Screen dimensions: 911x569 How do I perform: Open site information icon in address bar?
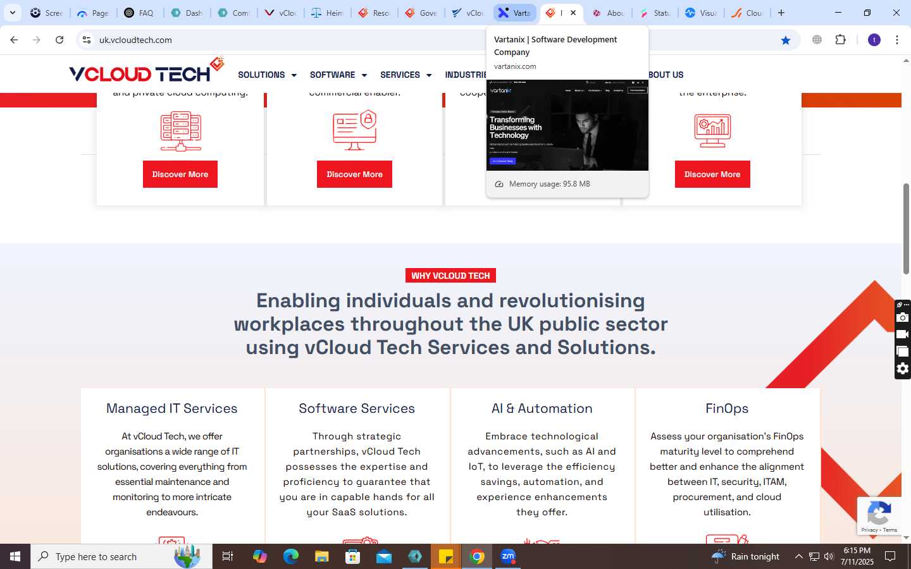(87, 40)
